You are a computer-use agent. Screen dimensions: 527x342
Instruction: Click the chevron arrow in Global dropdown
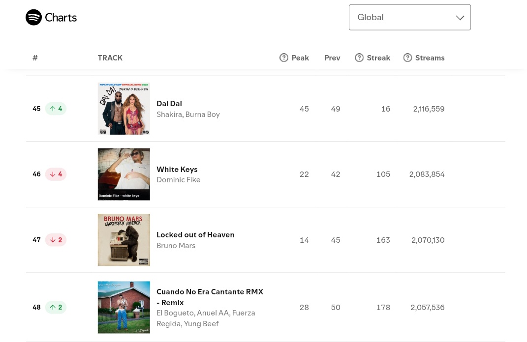460,18
